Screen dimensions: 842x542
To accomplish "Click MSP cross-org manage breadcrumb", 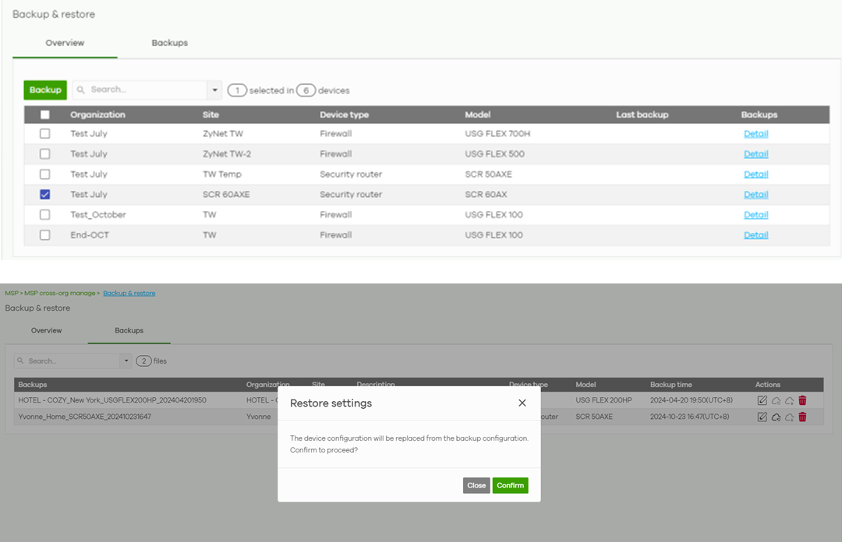I will click(x=59, y=293).
